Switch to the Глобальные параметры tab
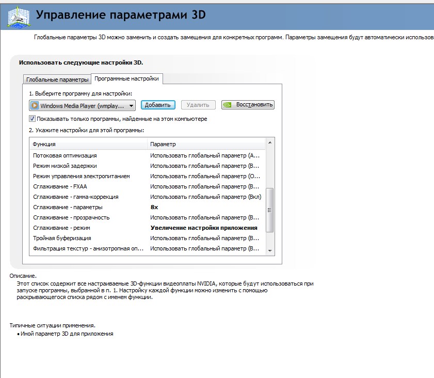This screenshot has width=434, height=378. (57, 80)
